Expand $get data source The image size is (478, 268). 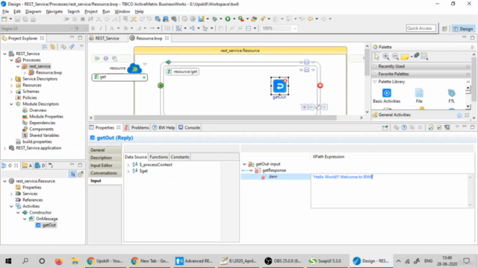(x=128, y=171)
